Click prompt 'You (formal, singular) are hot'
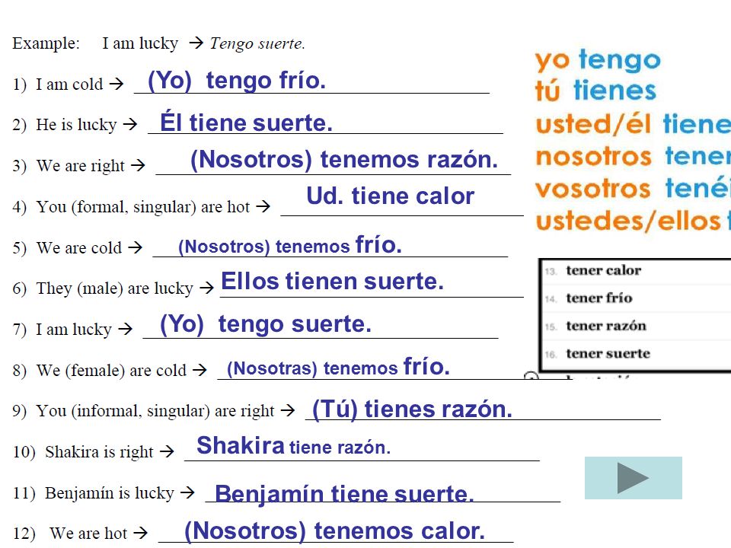Viewport: 731px width, 548px height. pos(142,206)
